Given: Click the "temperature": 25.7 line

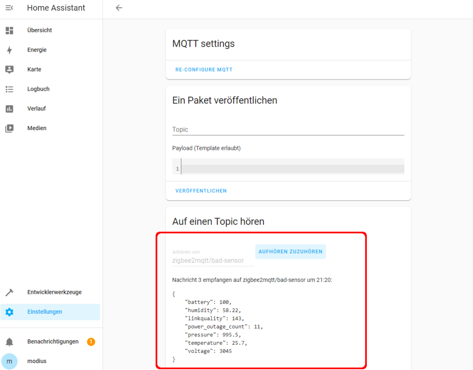Looking at the screenshot, I should pyautogui.click(x=216, y=343).
